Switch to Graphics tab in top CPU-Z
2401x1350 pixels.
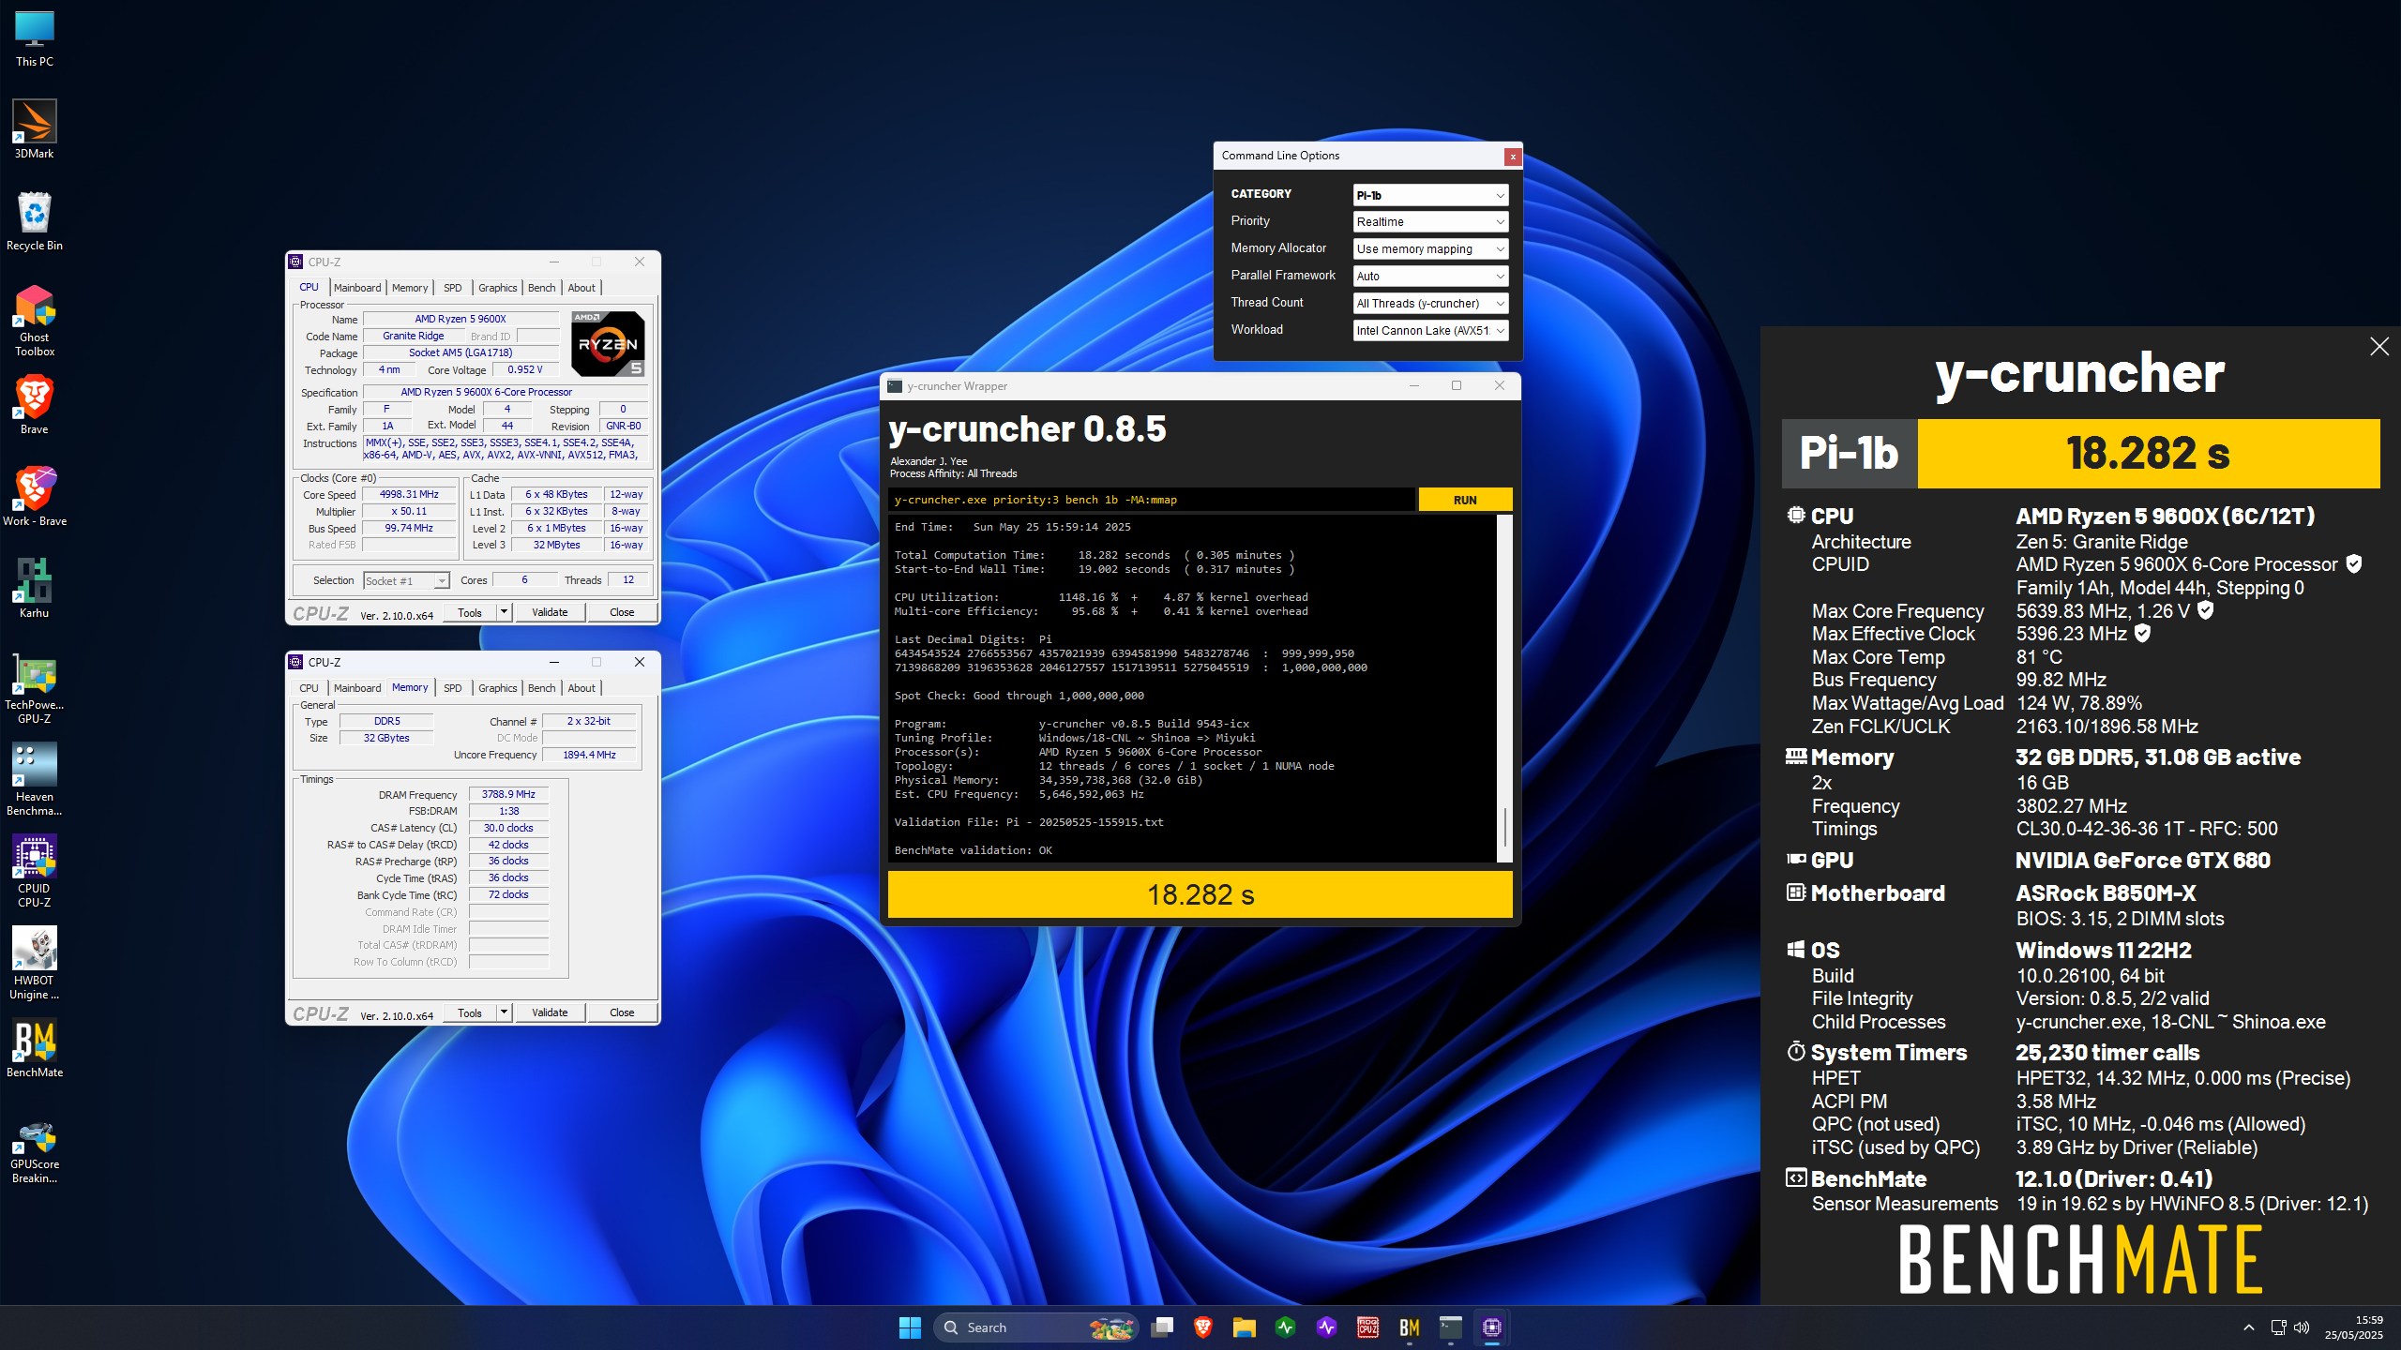tap(497, 288)
